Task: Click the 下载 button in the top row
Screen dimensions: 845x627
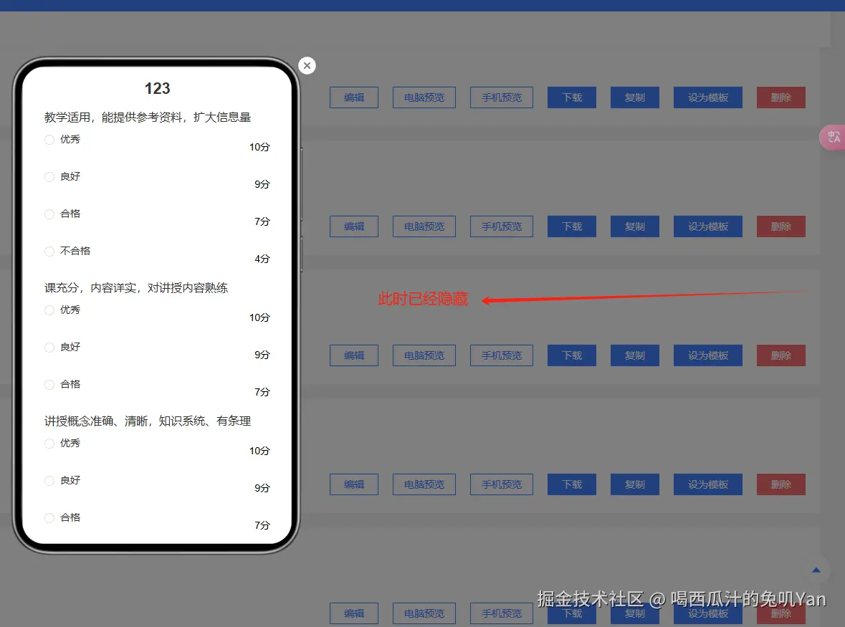Action: pos(571,97)
